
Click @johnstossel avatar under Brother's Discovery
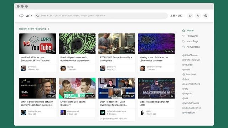tap(63, 113)
